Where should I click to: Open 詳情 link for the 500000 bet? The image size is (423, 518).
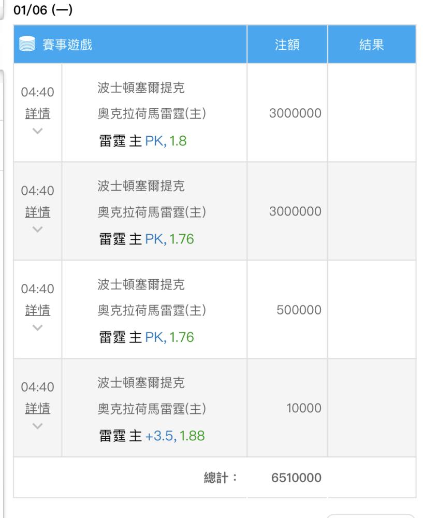(38, 310)
